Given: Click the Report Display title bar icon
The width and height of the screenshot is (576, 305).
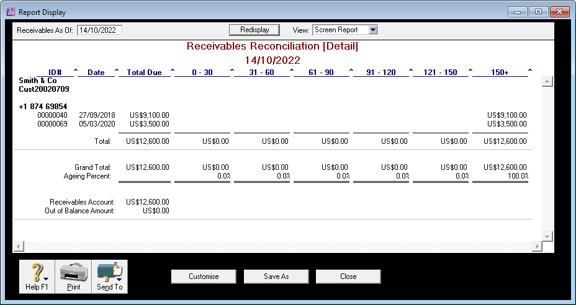Looking at the screenshot, I should click(11, 12).
